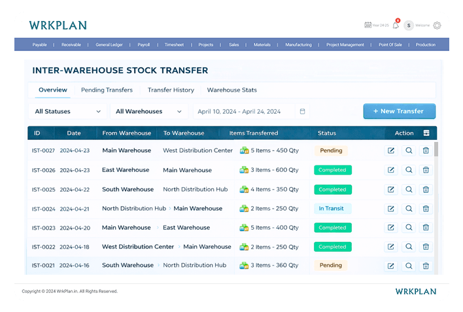Open the General Ledger menu
Viewport: 463px width, 312px height.
[109, 44]
